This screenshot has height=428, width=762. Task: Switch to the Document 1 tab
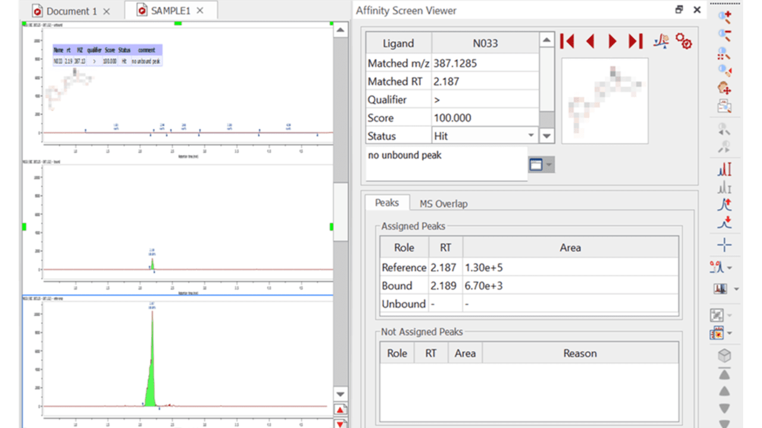(x=72, y=11)
